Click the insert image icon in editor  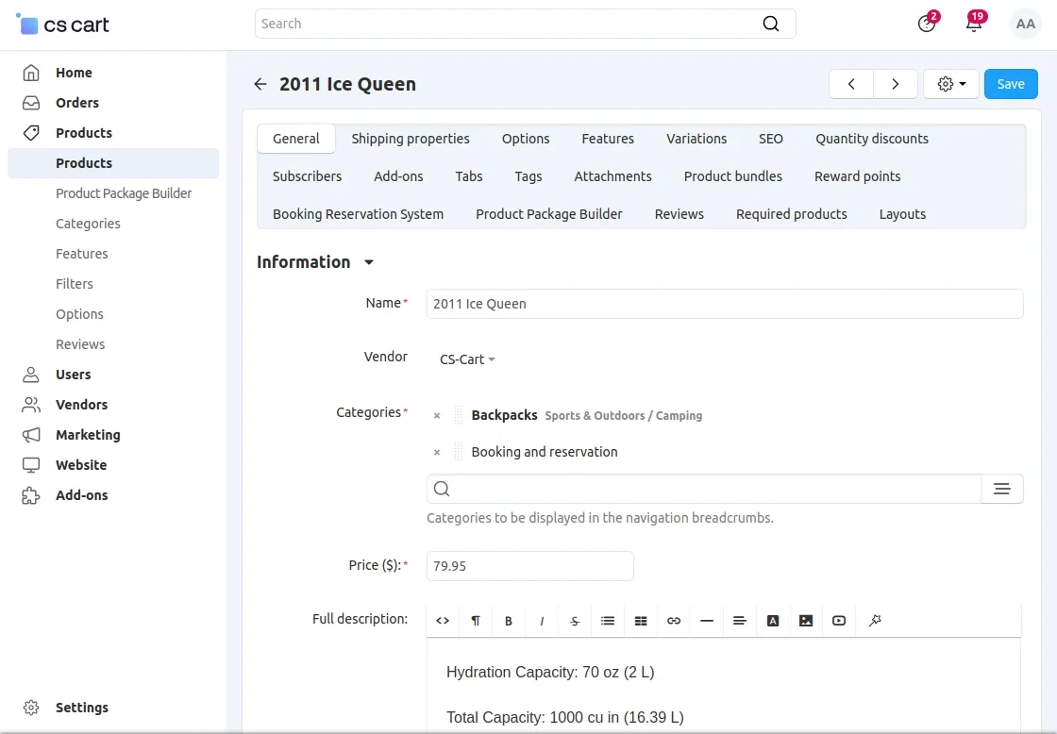(x=806, y=621)
